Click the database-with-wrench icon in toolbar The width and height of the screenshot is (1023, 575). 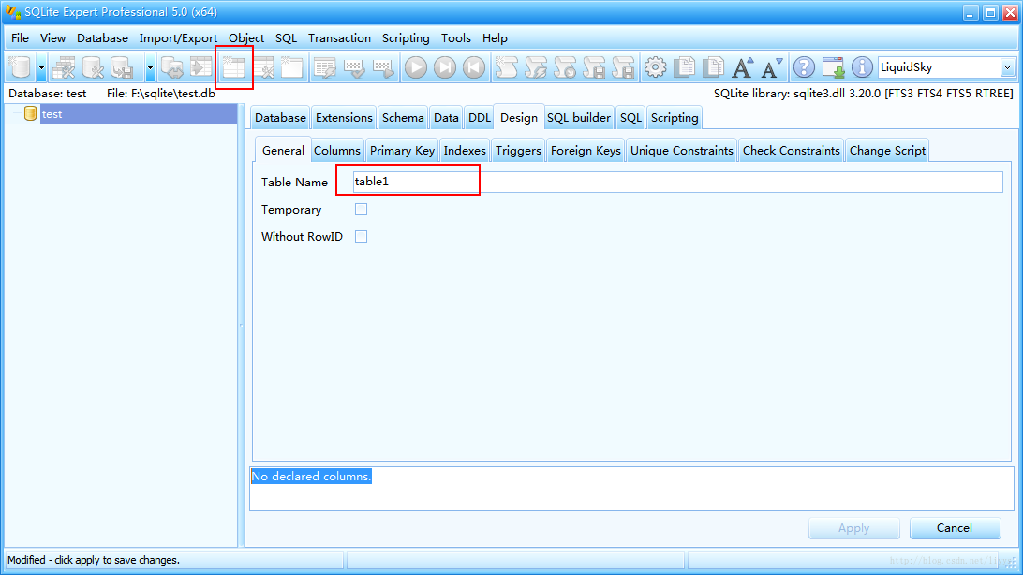pos(93,67)
